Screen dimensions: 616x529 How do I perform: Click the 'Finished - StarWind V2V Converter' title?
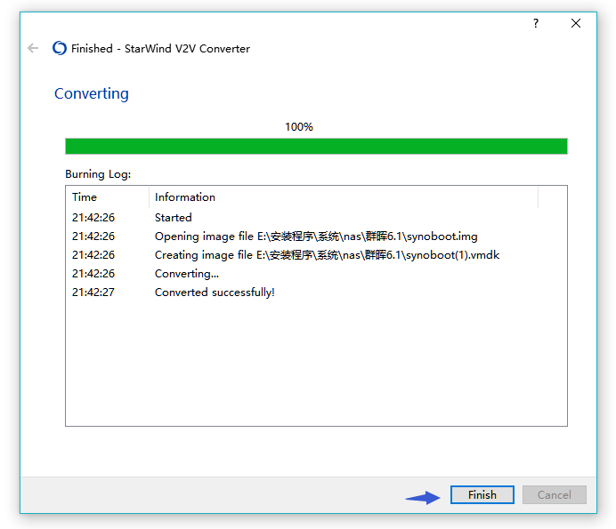[160, 49]
